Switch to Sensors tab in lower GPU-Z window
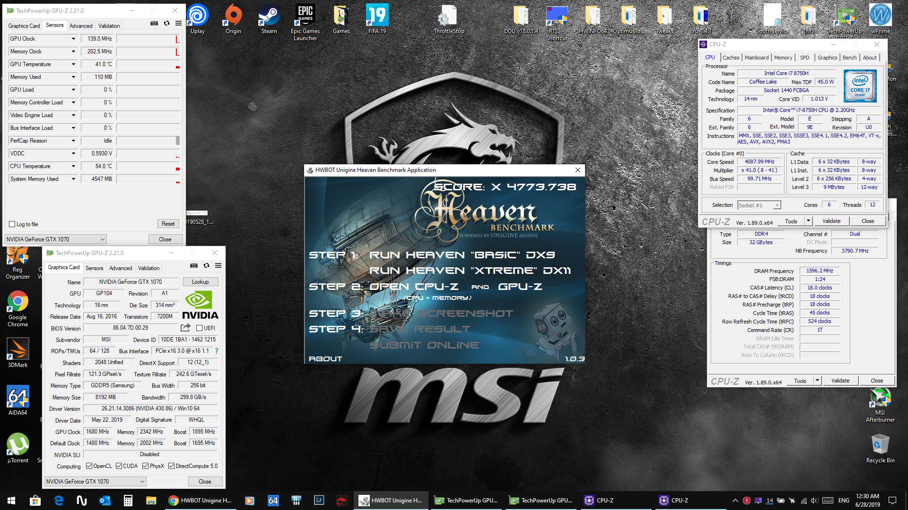Viewport: 908px width, 510px height. (94, 268)
